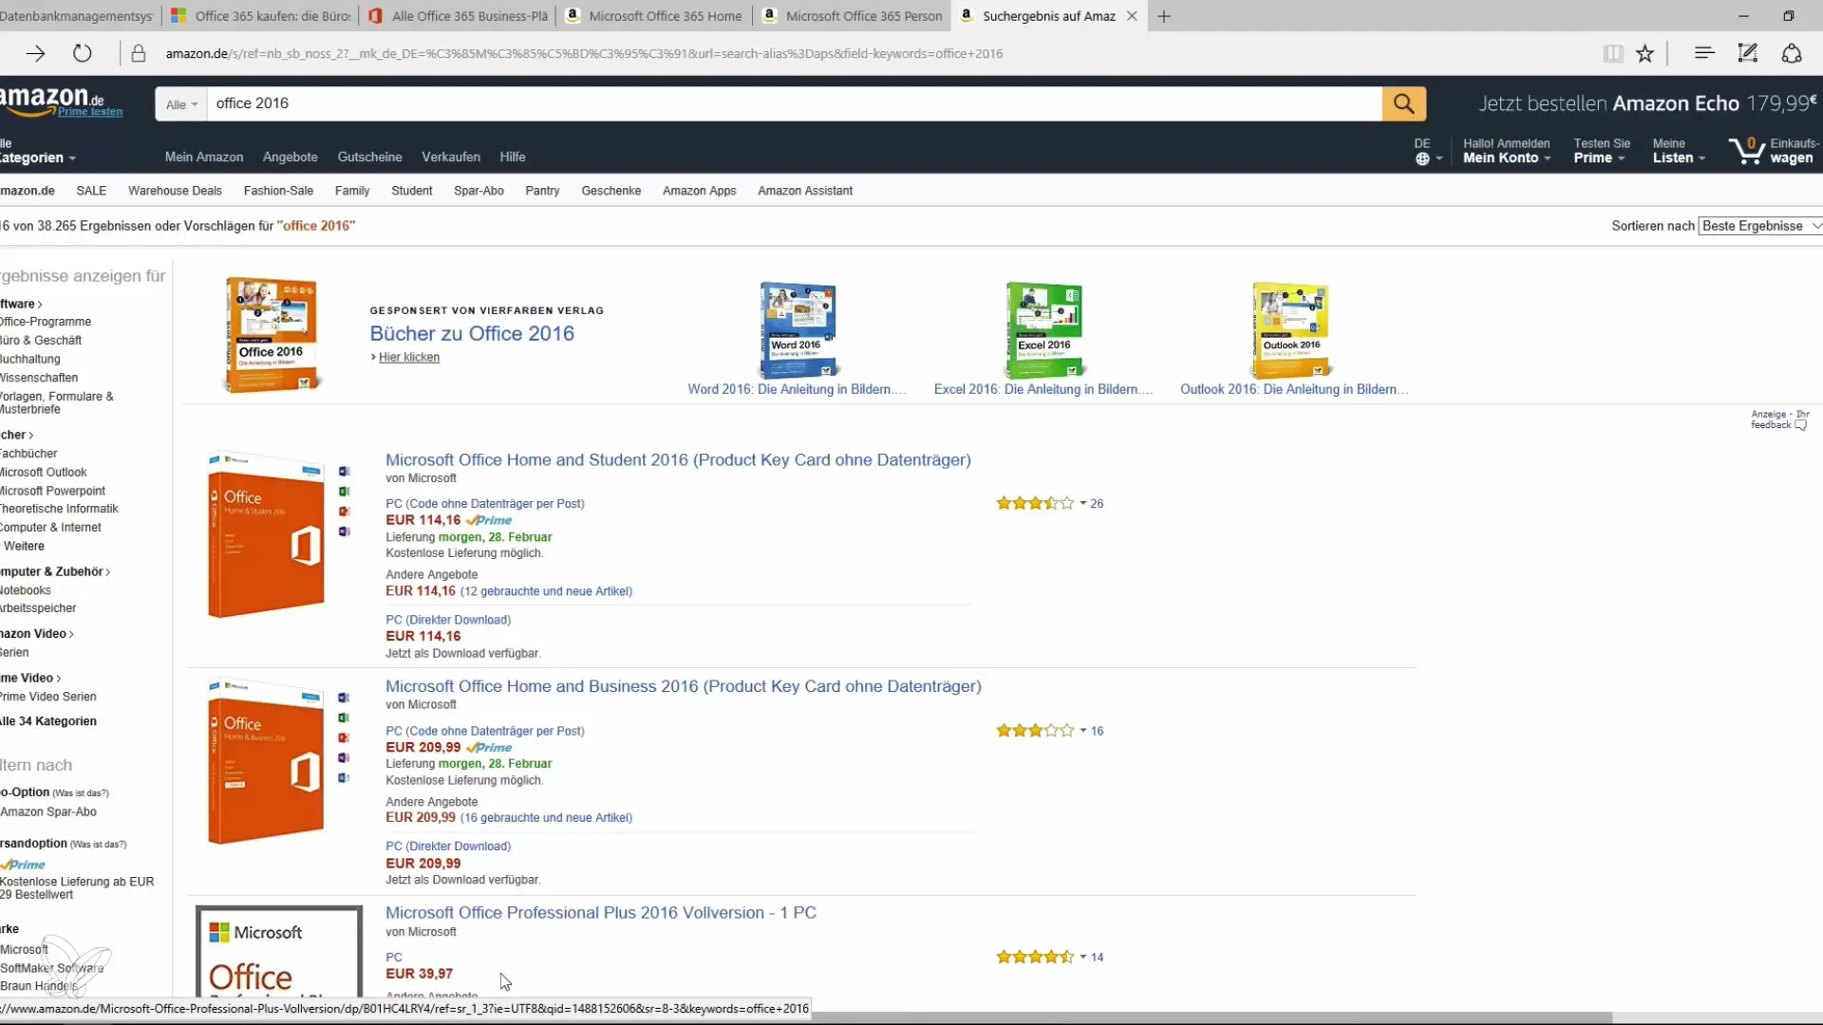
Task: Click the amazon.de logo
Action: [x=52, y=99]
